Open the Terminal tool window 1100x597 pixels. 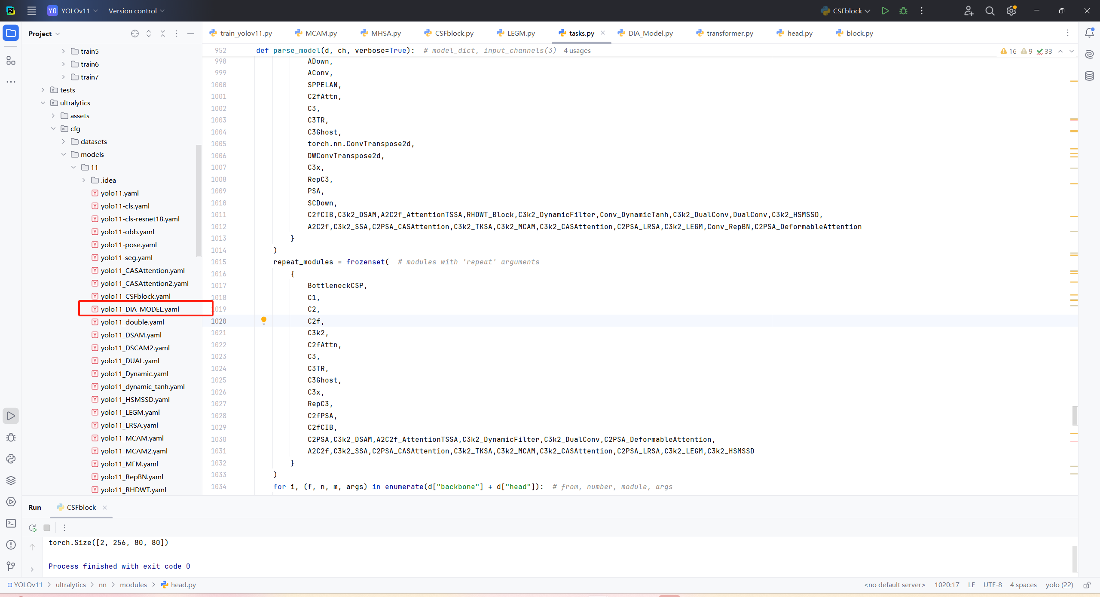point(11,523)
